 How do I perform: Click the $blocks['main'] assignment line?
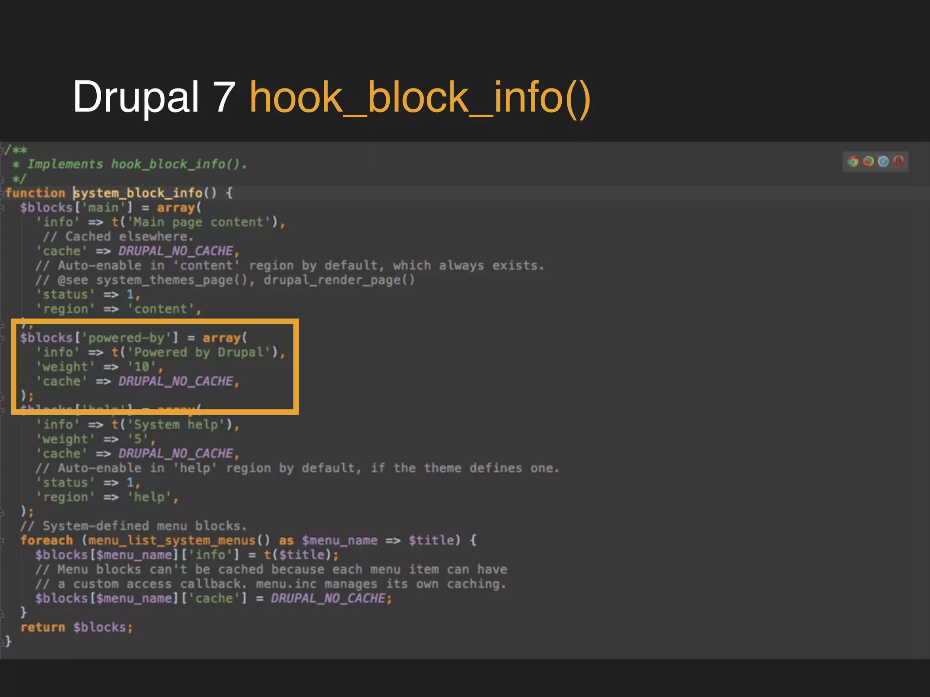pos(111,208)
